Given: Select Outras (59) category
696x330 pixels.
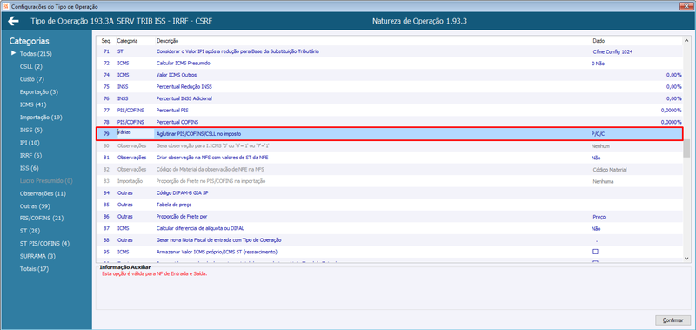Looking at the screenshot, I should [x=35, y=206].
